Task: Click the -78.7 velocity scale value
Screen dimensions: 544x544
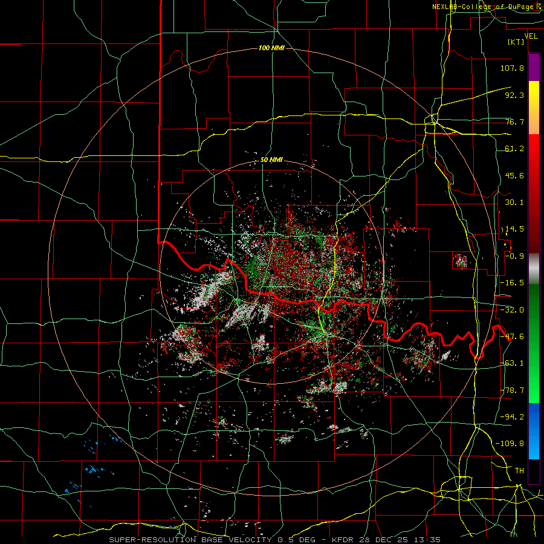Action: (x=512, y=390)
